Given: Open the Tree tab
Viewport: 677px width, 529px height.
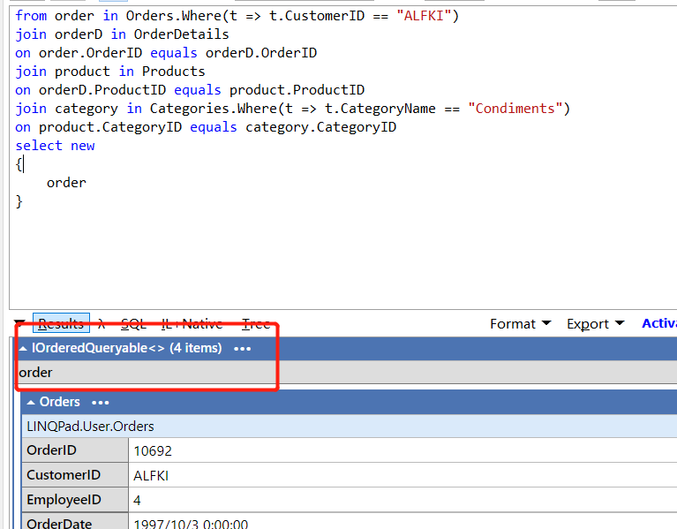Looking at the screenshot, I should click(256, 323).
